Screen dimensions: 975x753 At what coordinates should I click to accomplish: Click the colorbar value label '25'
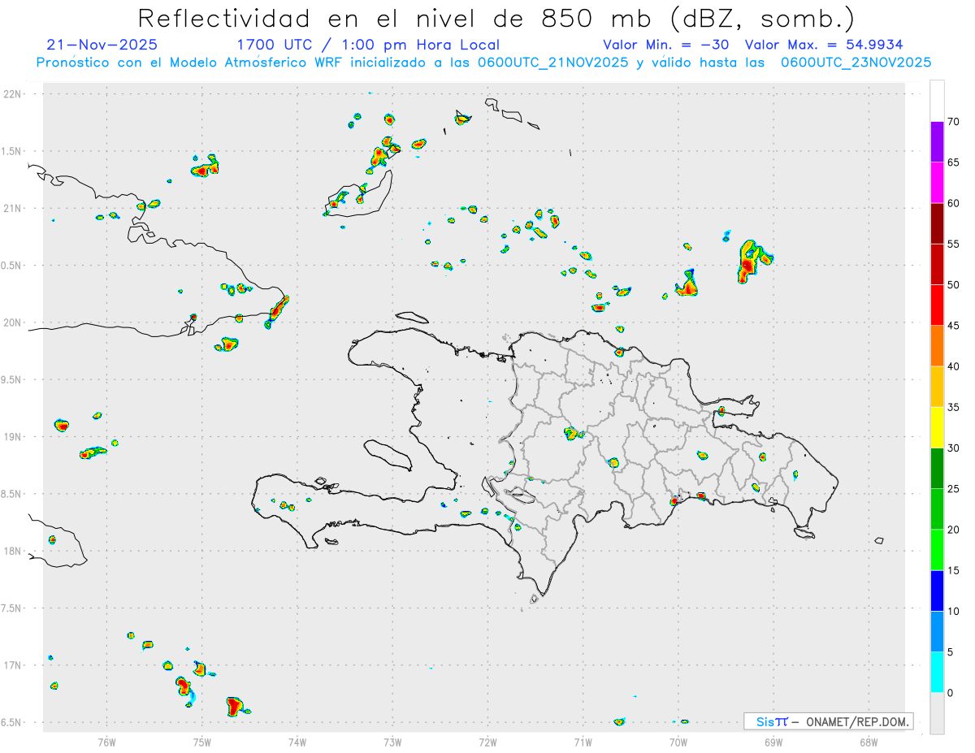[x=955, y=489]
